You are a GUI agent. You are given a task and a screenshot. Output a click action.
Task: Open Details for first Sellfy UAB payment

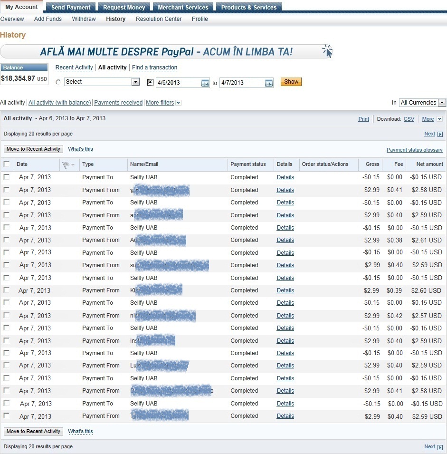[285, 177]
